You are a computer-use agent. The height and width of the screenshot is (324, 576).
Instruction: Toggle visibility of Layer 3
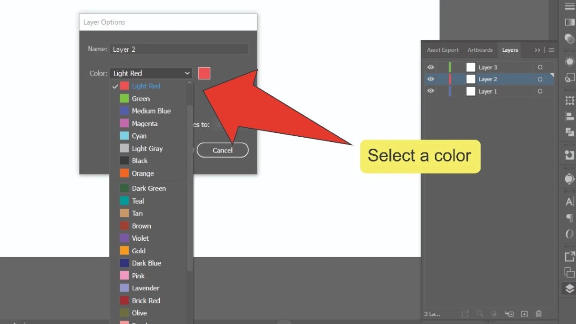point(430,67)
